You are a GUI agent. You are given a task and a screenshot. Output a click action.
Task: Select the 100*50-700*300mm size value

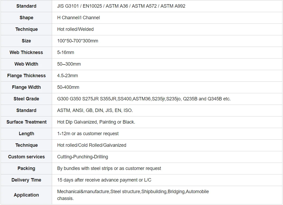pyautogui.click(x=78, y=41)
